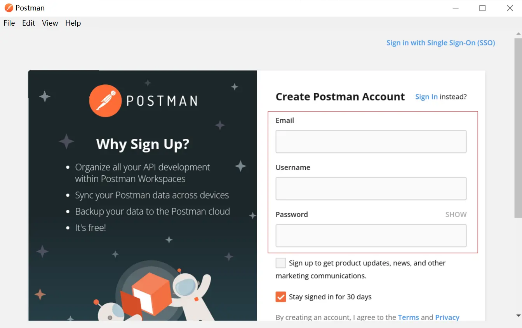Image resolution: width=522 pixels, height=328 pixels.
Task: Enable marketing communications sign up
Action: click(280, 263)
